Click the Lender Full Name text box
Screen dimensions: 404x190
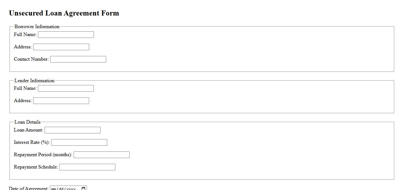pos(66,88)
